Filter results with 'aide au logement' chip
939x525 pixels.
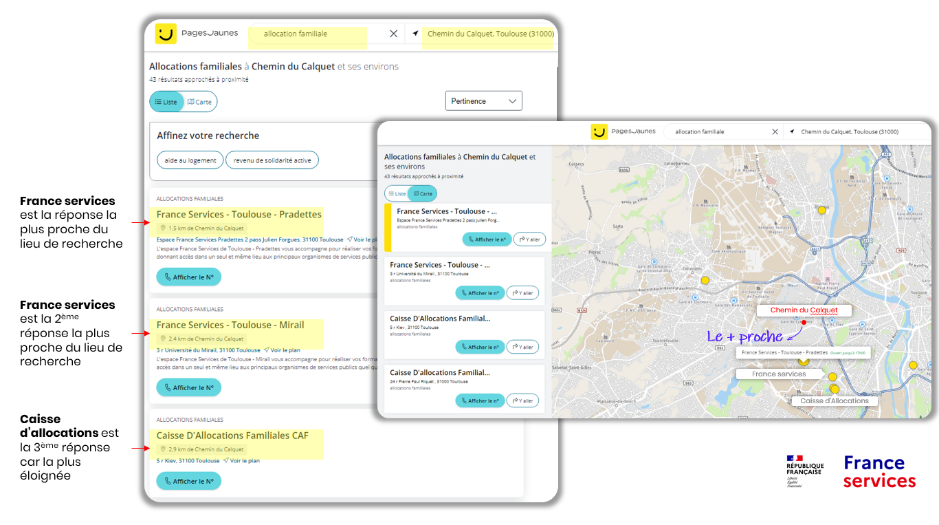pos(190,160)
